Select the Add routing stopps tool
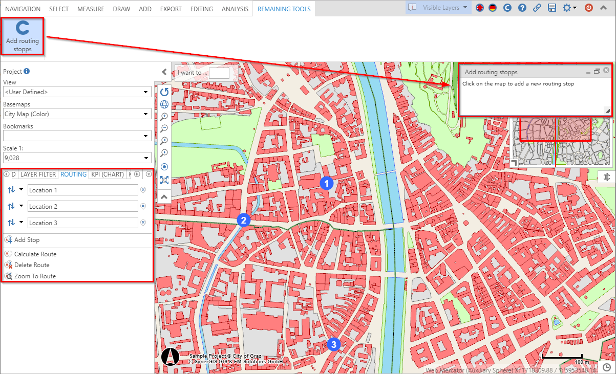Viewport: 616px width, 374px height. (22, 36)
